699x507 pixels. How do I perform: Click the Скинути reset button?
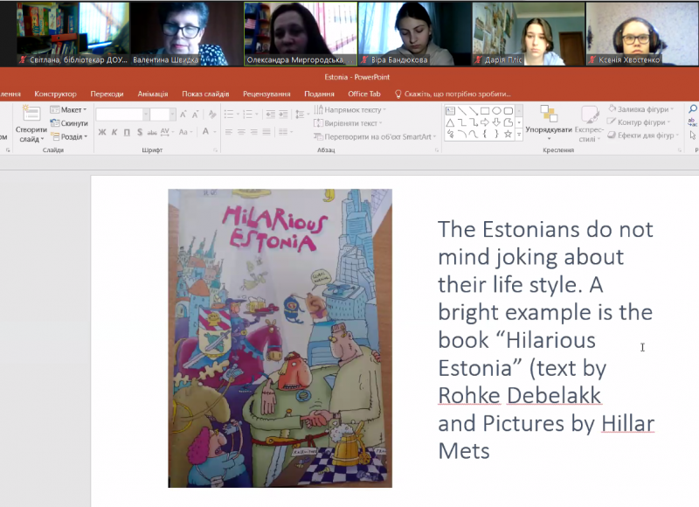[x=69, y=123]
